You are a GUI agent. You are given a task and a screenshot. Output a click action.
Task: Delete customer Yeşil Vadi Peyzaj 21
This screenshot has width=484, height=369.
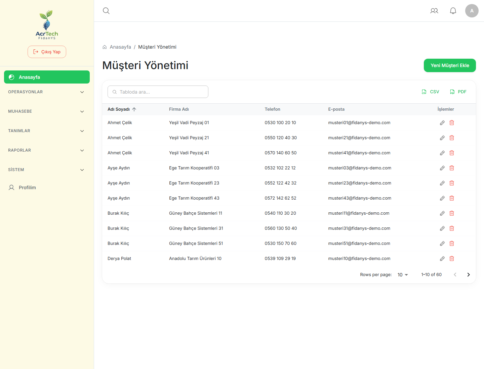pos(452,138)
